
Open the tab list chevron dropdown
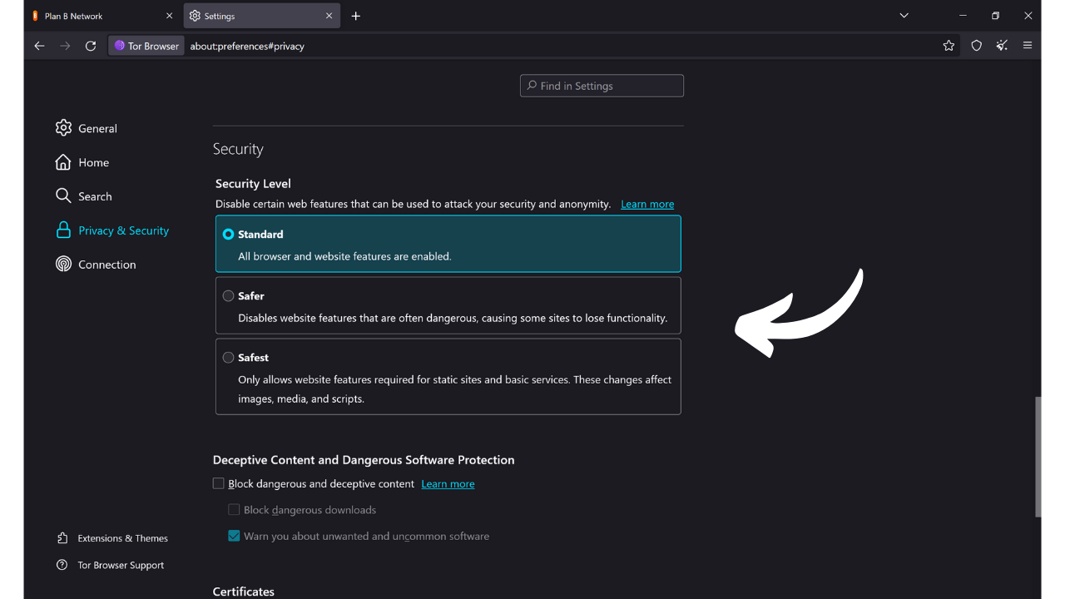point(904,15)
